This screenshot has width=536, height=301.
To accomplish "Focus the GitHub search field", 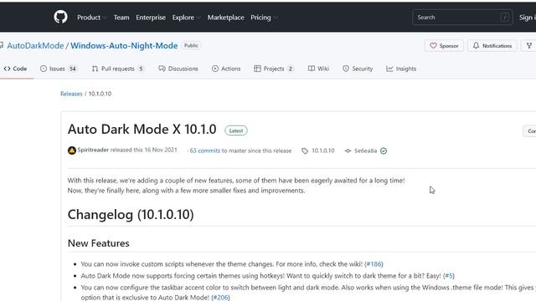I will [462, 17].
